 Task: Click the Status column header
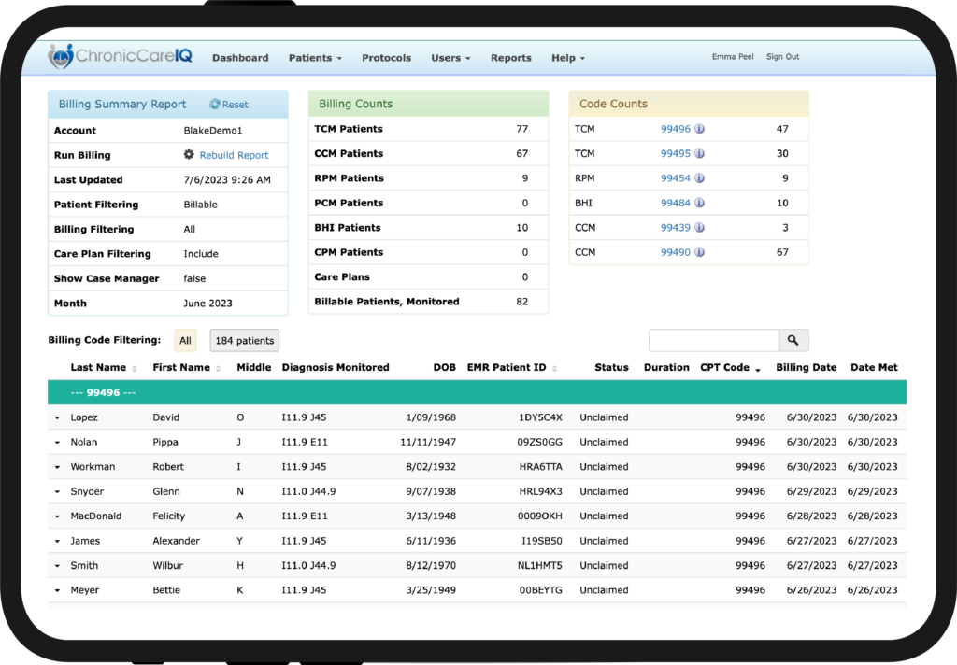[x=611, y=367]
